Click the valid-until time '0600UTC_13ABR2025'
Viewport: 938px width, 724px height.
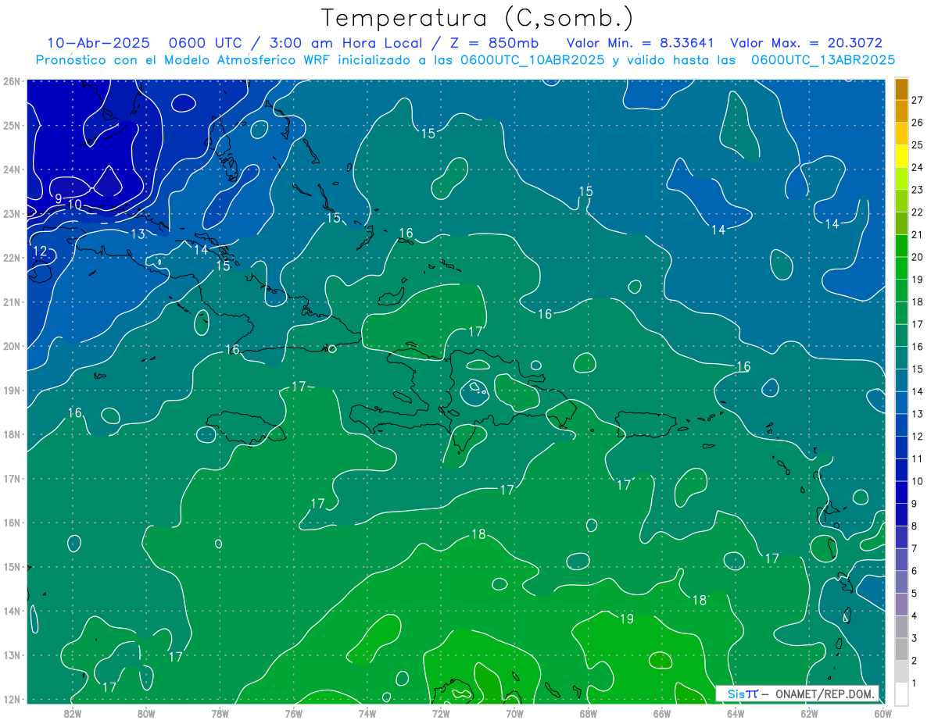click(x=823, y=60)
